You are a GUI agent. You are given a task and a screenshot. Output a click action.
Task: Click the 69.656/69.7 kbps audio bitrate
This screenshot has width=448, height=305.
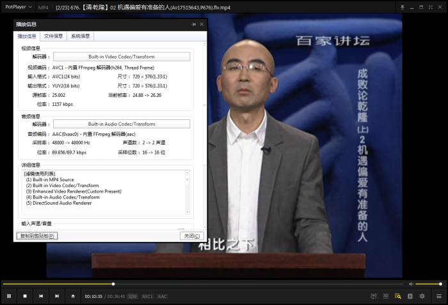pos(69,152)
